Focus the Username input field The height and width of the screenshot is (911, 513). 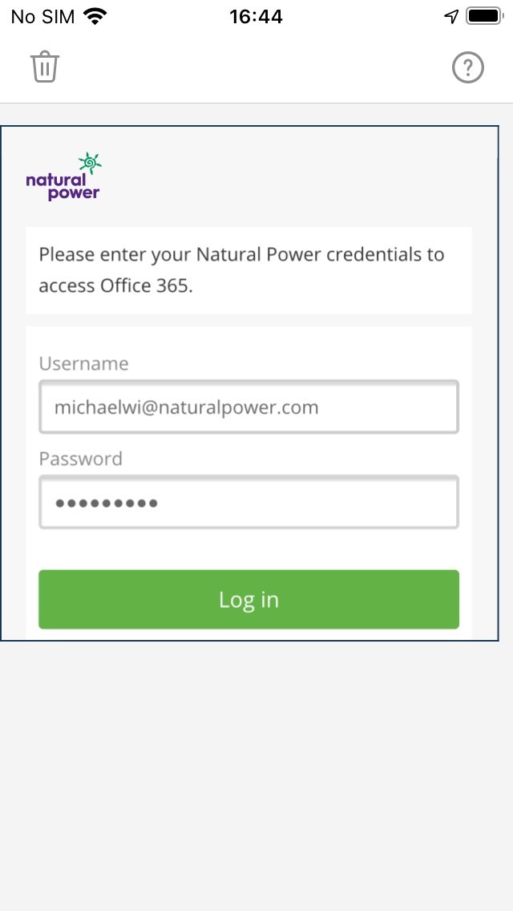click(248, 407)
